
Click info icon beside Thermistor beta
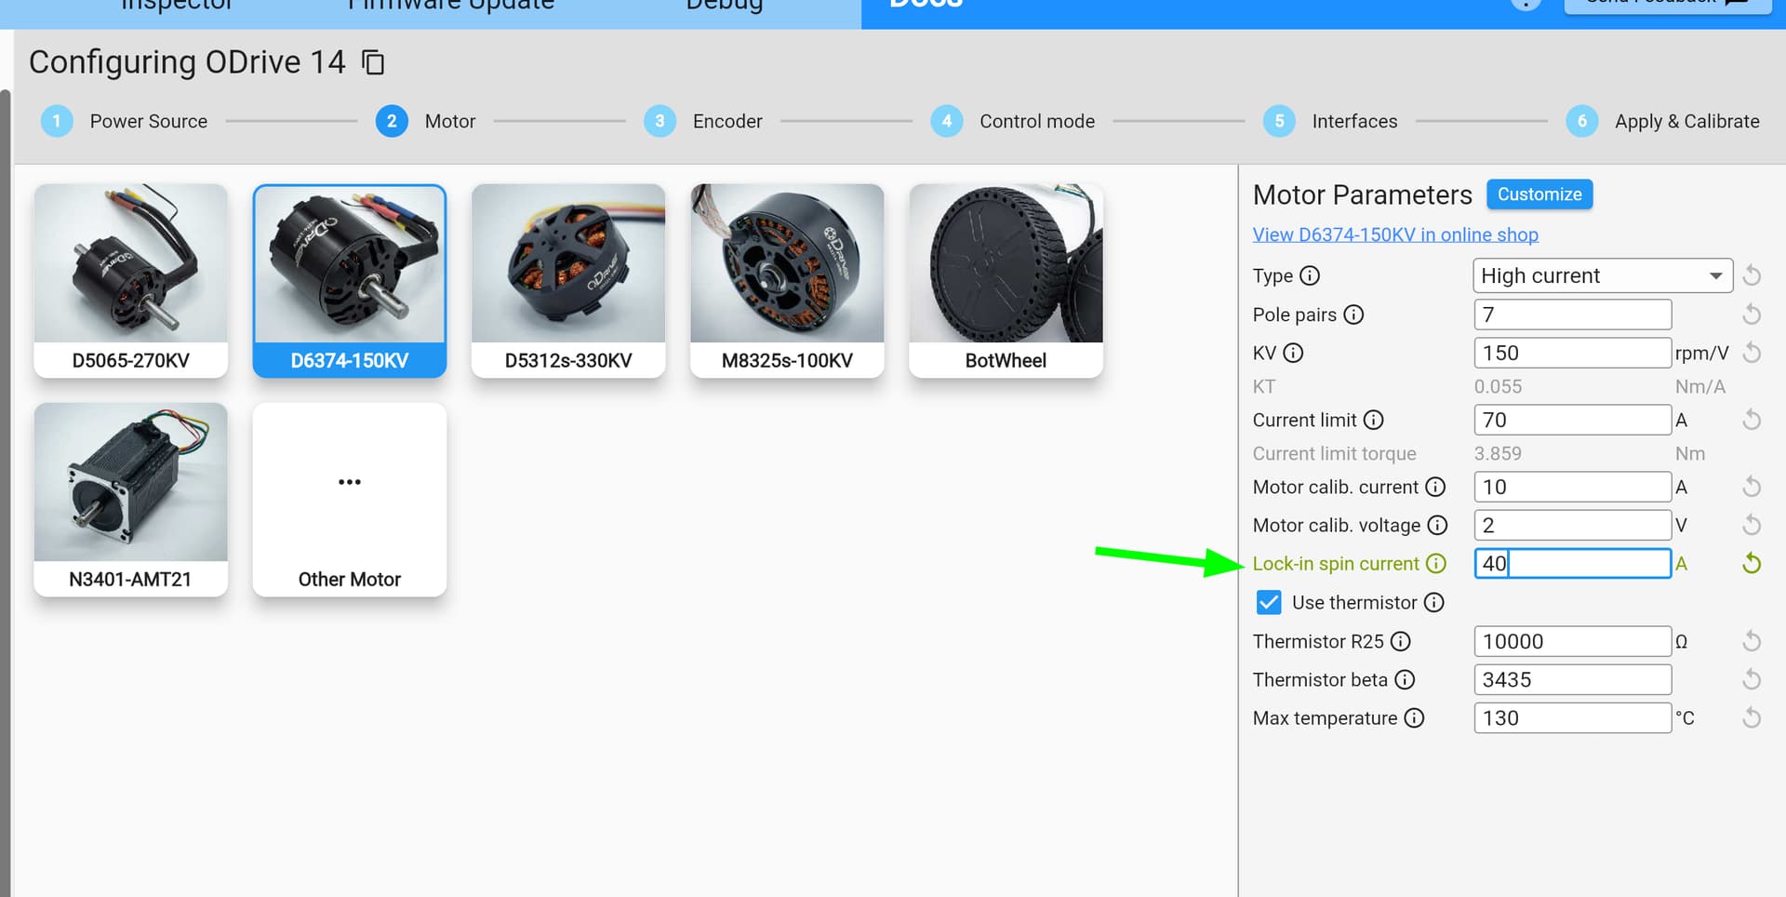point(1405,680)
